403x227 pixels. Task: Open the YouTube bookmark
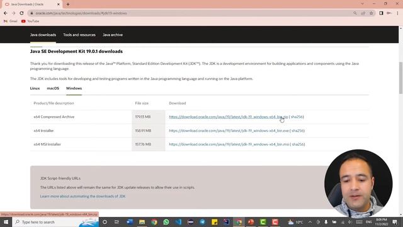(30, 21)
